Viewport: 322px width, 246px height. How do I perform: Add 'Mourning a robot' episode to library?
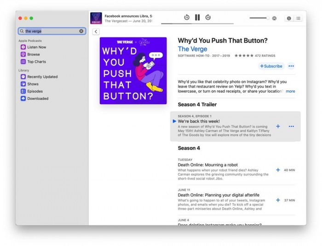[278, 170]
